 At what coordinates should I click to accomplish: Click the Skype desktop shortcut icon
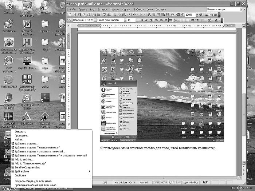(26, 98)
